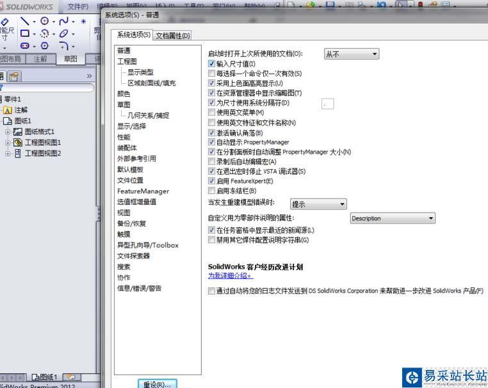The height and width of the screenshot is (388, 488).
Task: Toggle the 激活确认角落 checkbox
Action: (x=211, y=133)
